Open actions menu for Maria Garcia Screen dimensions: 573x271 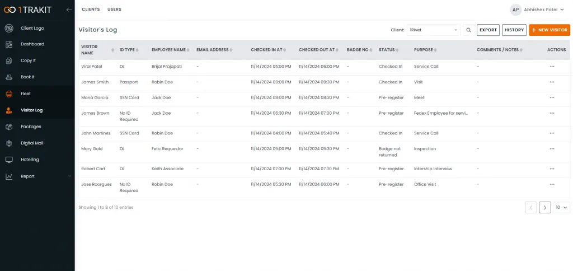tap(552, 97)
